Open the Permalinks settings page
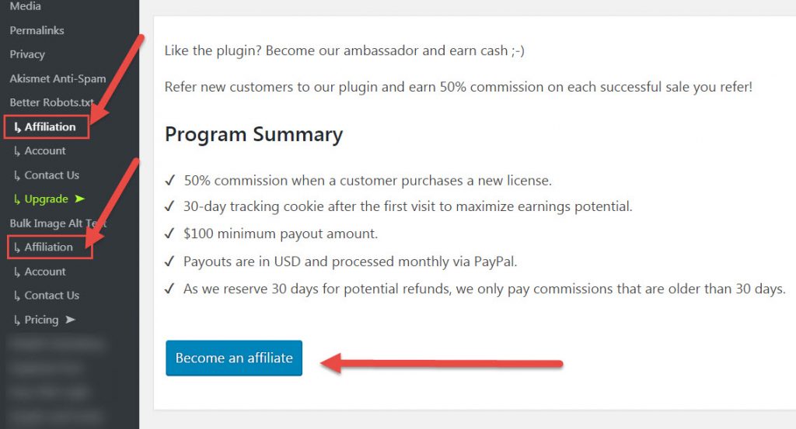The image size is (796, 429). point(37,30)
